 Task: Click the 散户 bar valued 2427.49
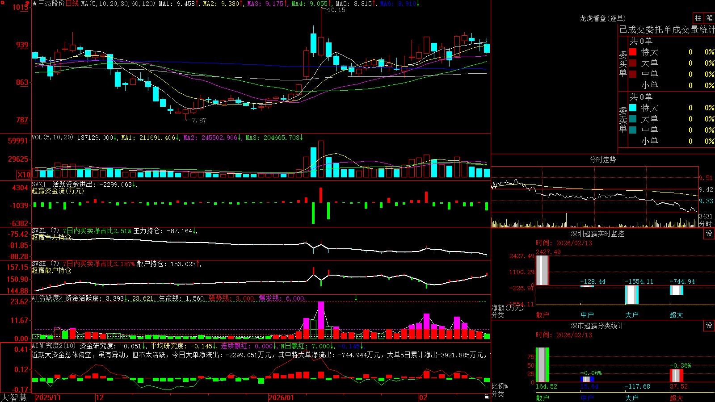542,270
